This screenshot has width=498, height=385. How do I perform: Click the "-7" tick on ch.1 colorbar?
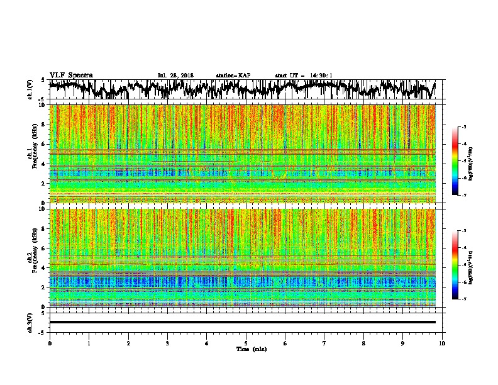464,195
